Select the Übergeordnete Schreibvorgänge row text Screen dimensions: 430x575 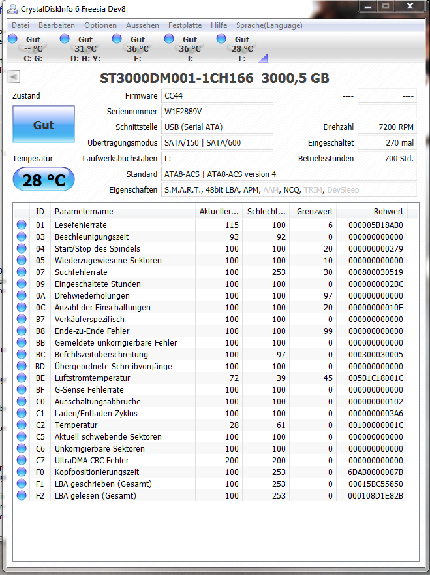click(x=113, y=366)
